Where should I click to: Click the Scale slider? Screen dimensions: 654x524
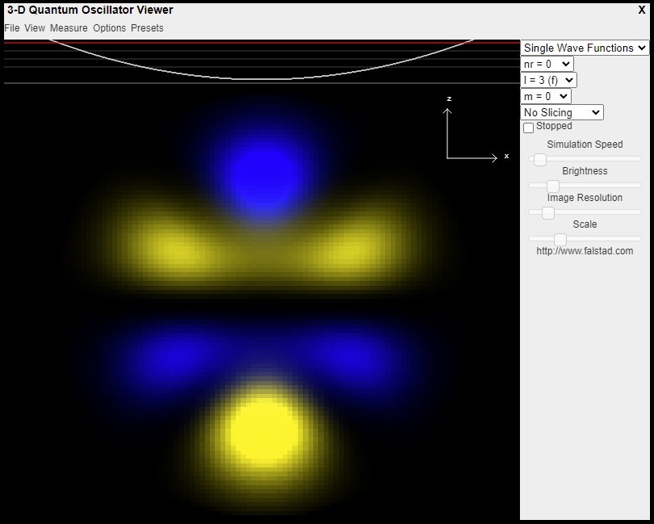pyautogui.click(x=585, y=239)
